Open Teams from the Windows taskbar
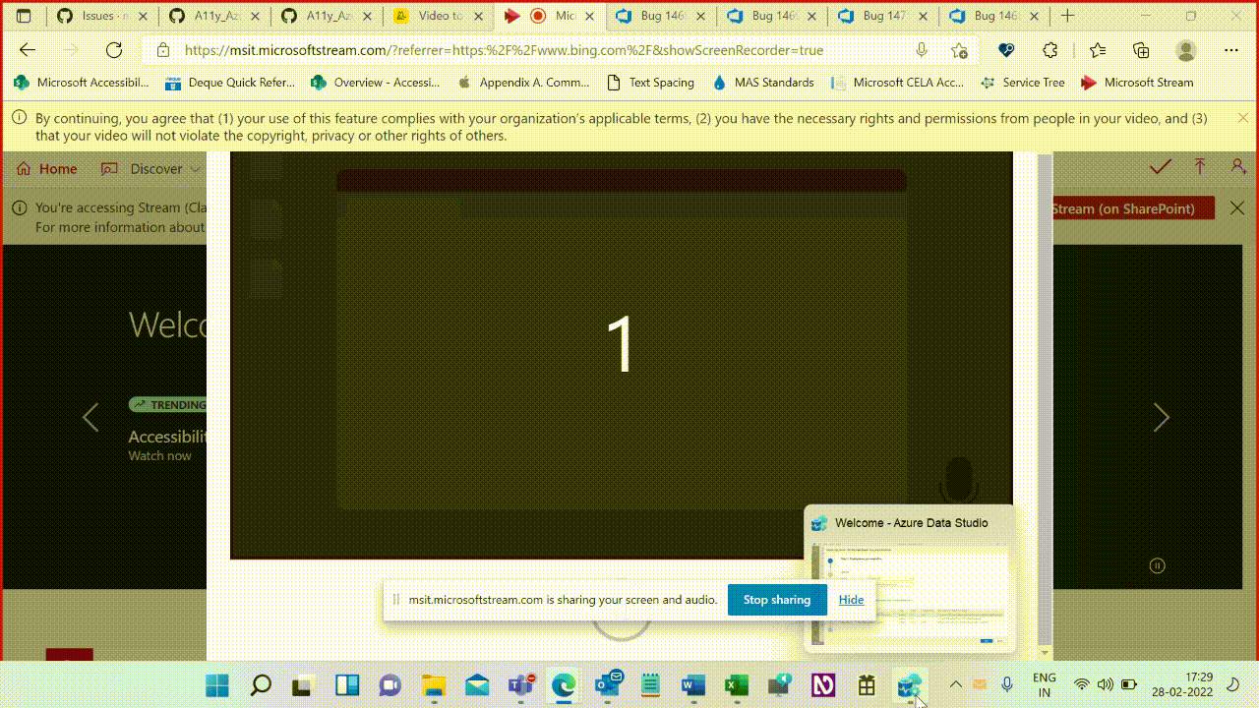 [x=520, y=684]
